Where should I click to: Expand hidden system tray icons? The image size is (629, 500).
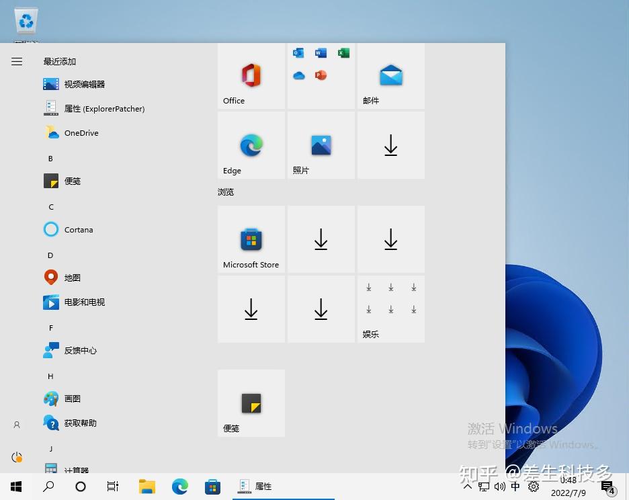(x=467, y=486)
